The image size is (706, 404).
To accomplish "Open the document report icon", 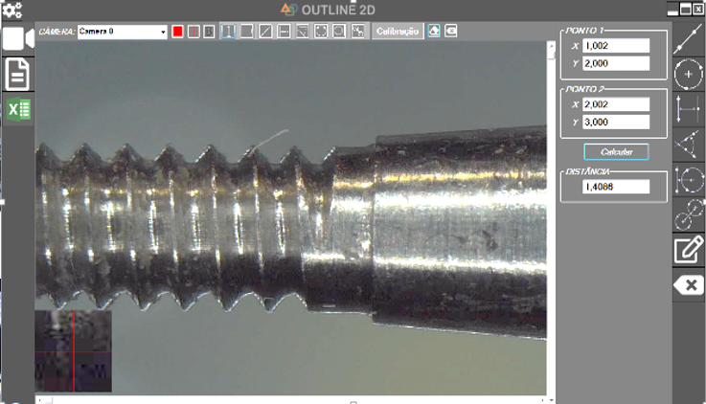I will coord(18,74).
